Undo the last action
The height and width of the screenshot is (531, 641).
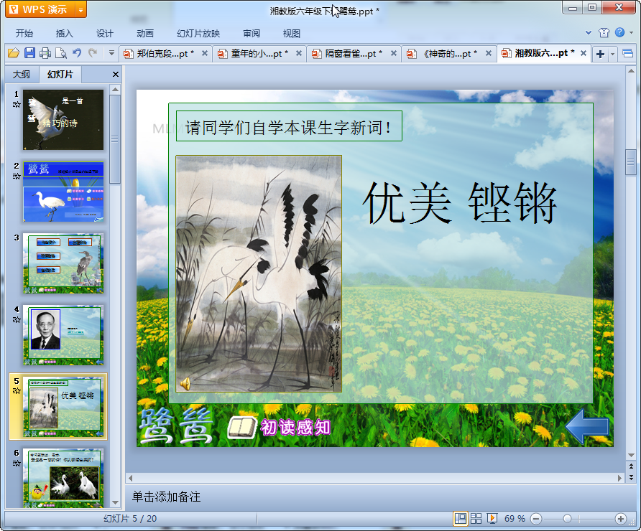[77, 52]
